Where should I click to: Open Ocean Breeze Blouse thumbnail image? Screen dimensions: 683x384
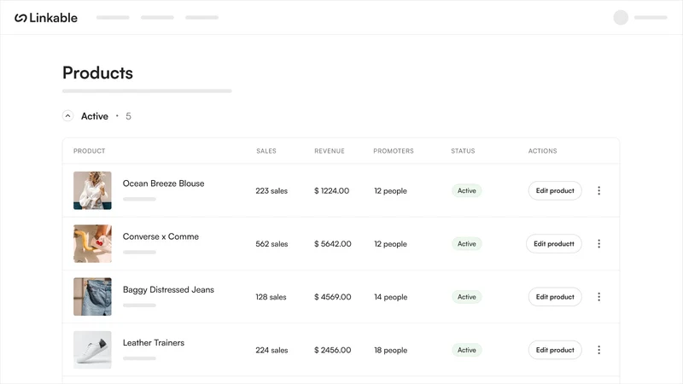point(92,190)
